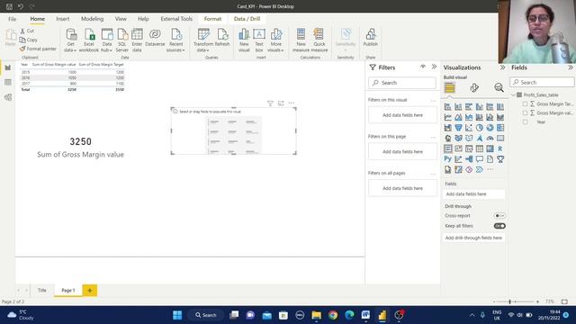
Task: Switch to the Insert ribbon tab
Action: (63, 19)
